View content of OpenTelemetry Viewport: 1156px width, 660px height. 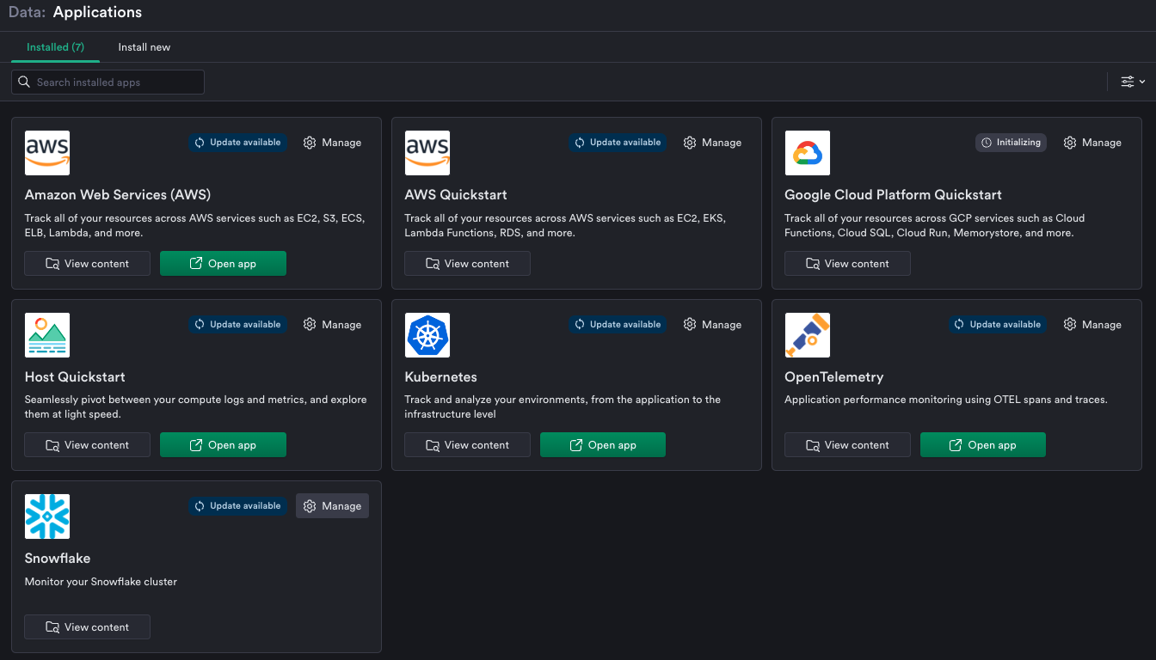tap(848, 445)
